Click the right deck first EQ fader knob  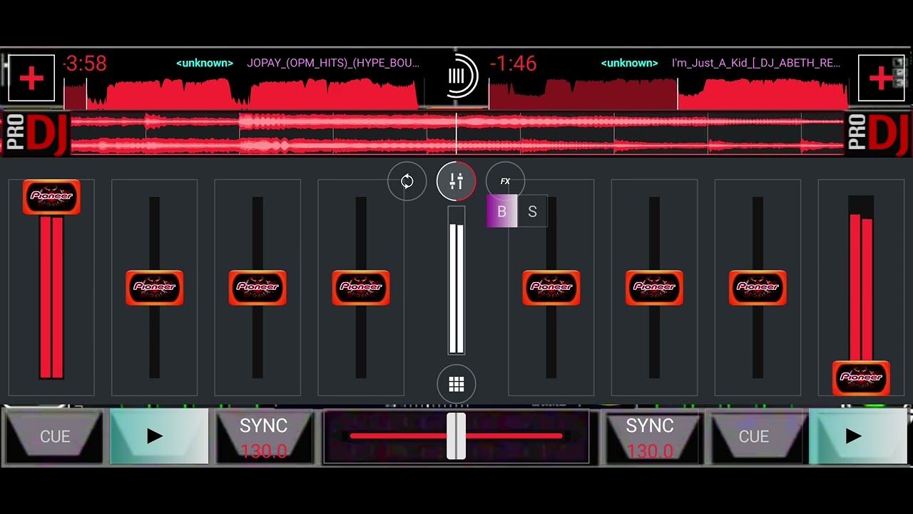point(551,288)
